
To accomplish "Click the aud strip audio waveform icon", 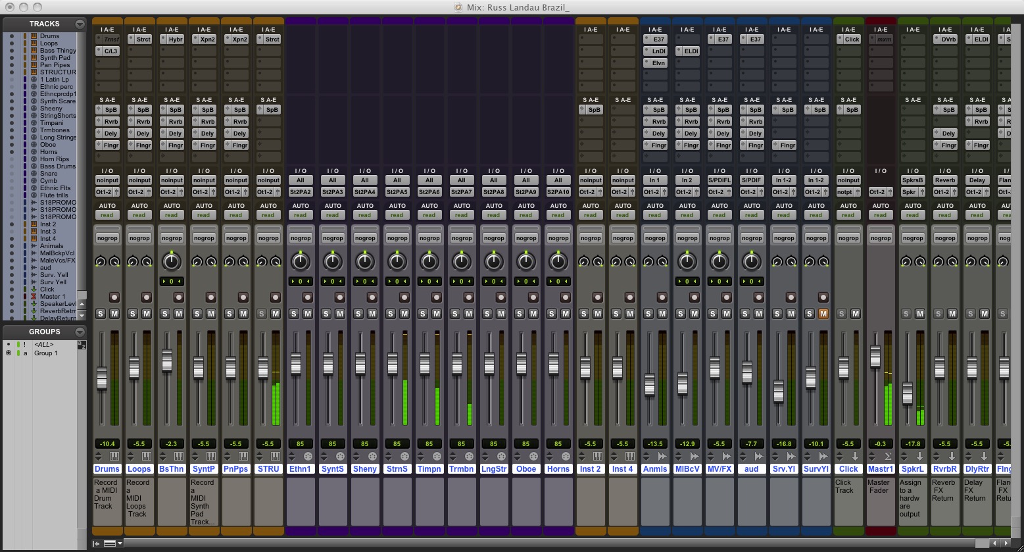I will 759,456.
